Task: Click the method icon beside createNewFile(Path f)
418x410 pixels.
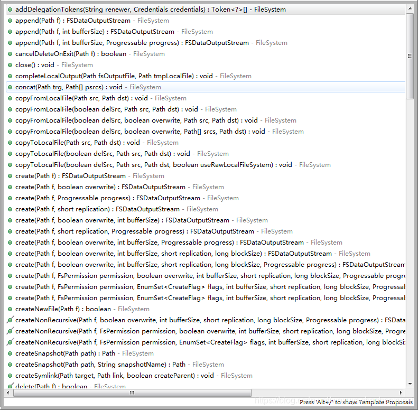Action: [10, 309]
